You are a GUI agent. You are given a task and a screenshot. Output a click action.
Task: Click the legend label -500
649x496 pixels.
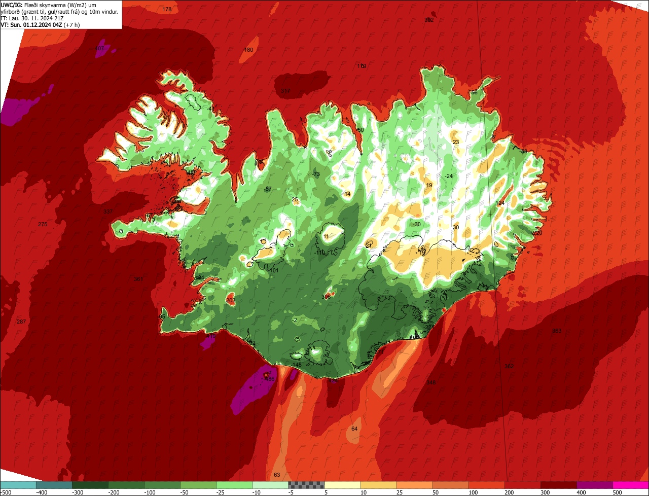[x=6, y=492]
